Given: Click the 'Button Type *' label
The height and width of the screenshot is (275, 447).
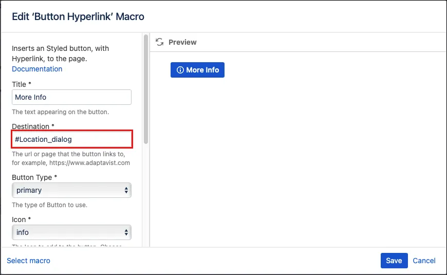Looking at the screenshot, I should (x=34, y=177).
